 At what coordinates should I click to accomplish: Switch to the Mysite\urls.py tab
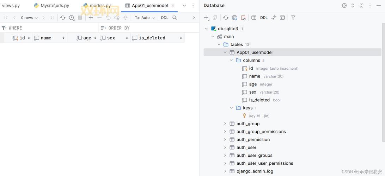[55, 6]
